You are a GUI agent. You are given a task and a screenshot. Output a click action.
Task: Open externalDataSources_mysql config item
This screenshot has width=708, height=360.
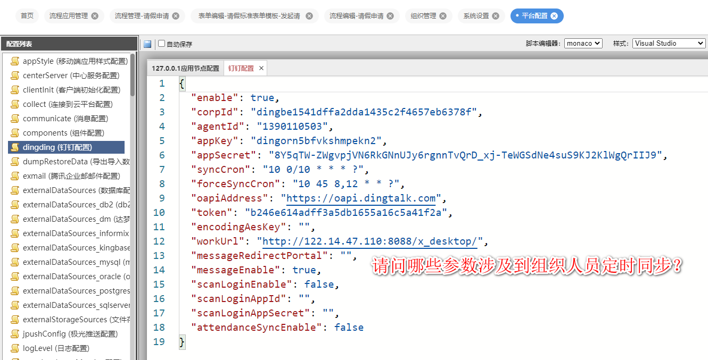(76, 262)
